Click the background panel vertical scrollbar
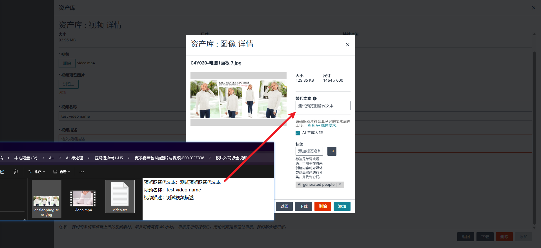Viewport: 541px width, 248px height. (534, 138)
